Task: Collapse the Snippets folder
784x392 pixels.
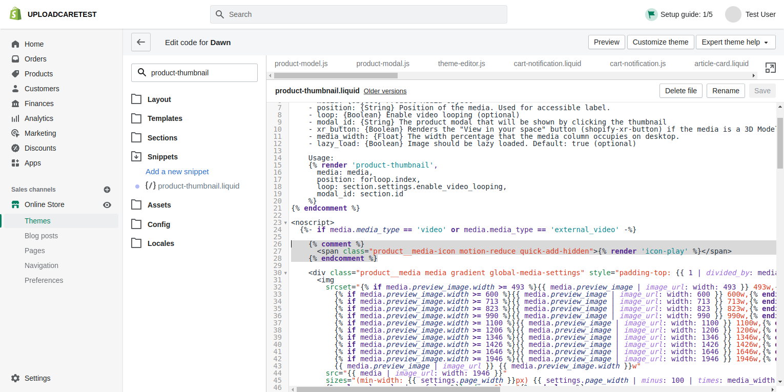Action: [162, 157]
